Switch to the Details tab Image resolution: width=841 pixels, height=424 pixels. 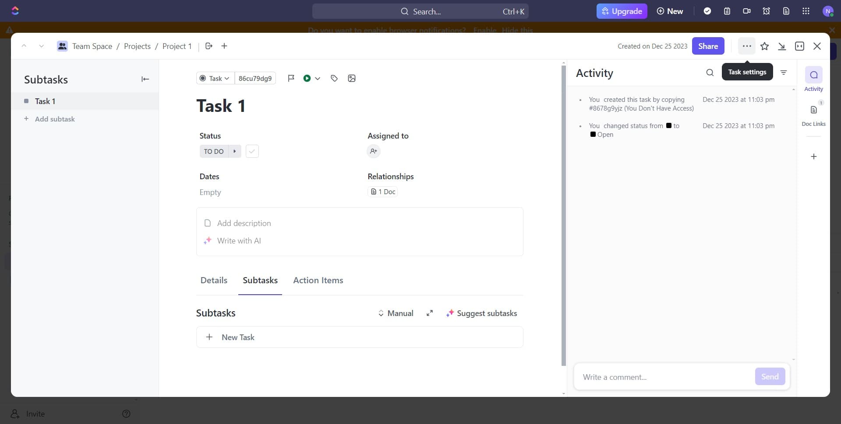214,280
